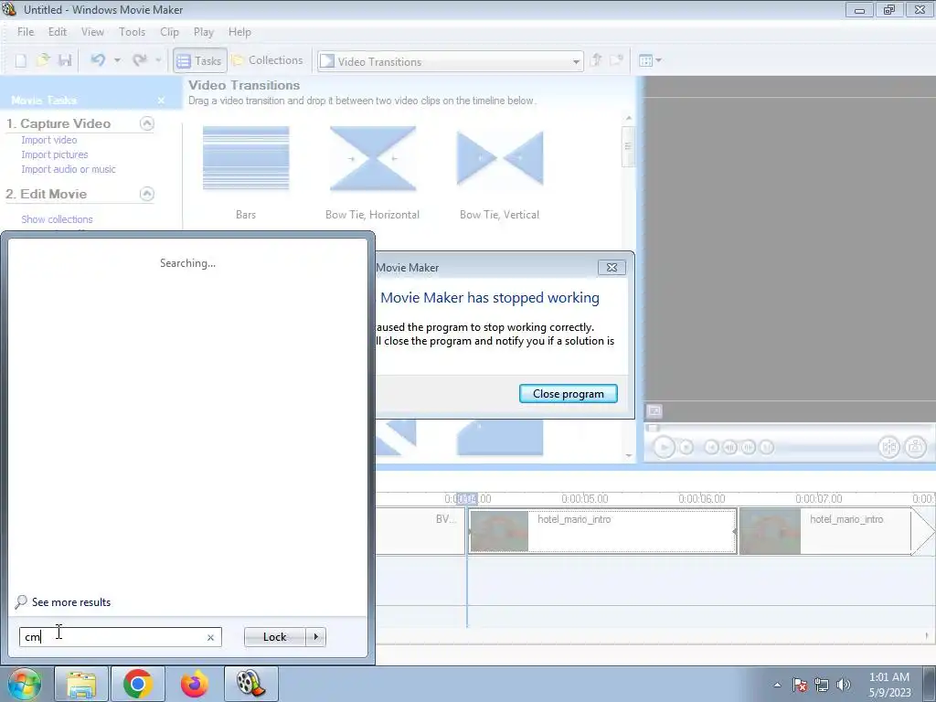The height and width of the screenshot is (702, 936).
Task: Select the Bow Tie, Vertical transition
Action: pos(500,158)
